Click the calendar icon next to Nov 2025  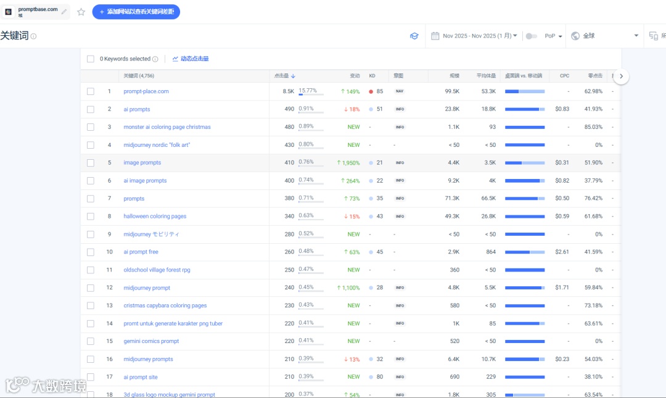tap(435, 36)
